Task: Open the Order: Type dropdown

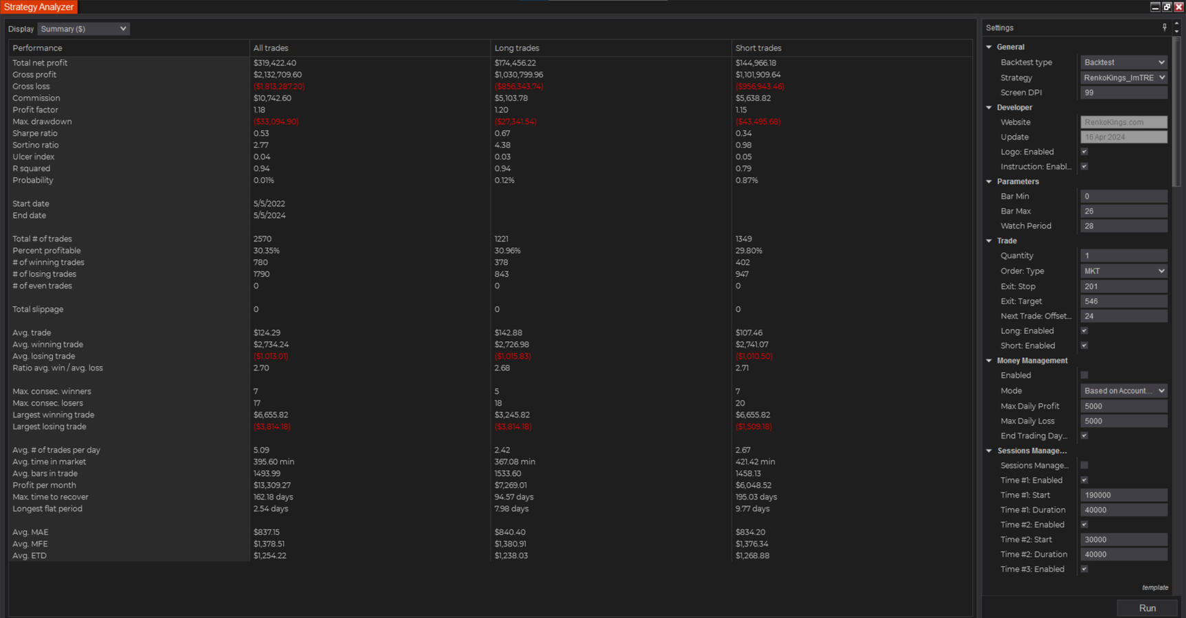Action: pyautogui.click(x=1123, y=271)
